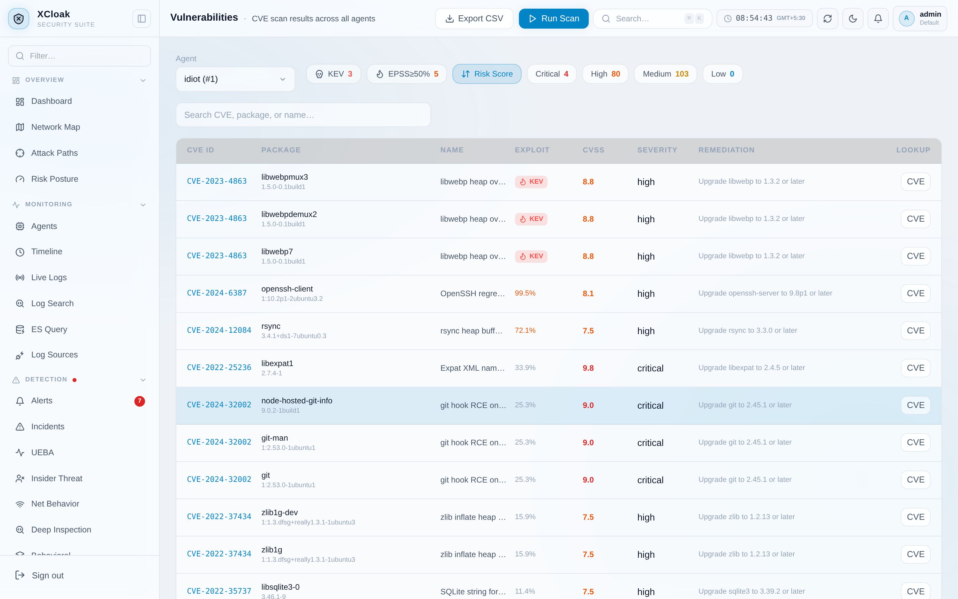Click the Sign out icon
Screen dimensions: 958x599
(x=20, y=575)
